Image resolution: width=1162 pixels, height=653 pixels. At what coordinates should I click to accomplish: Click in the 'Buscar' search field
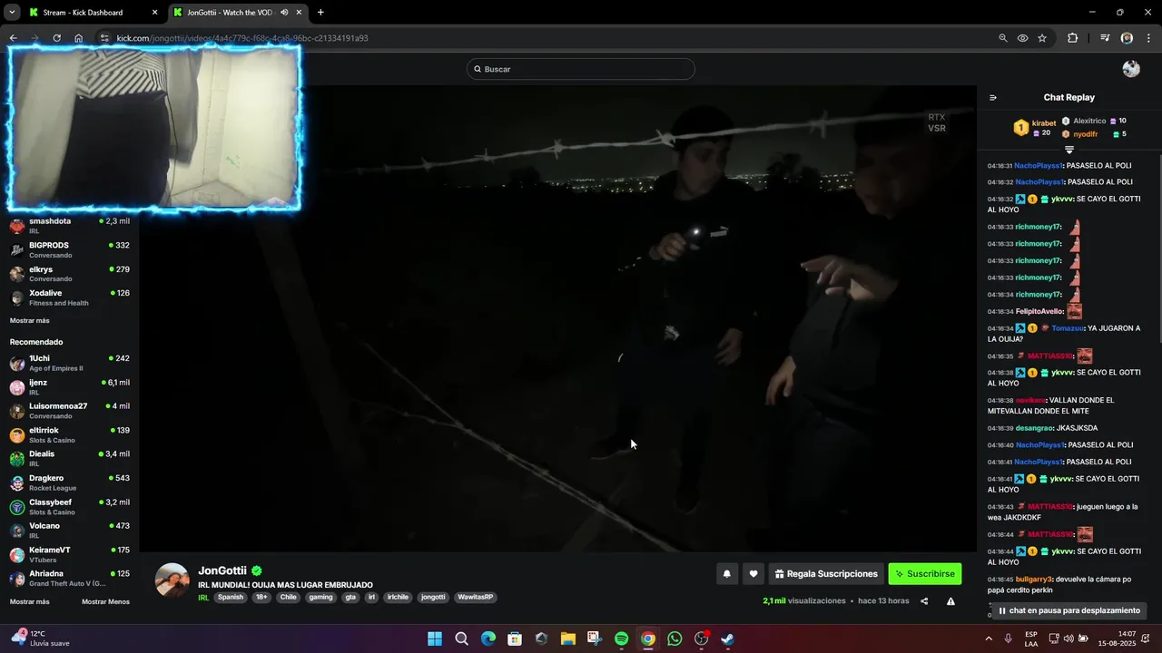[581, 69]
